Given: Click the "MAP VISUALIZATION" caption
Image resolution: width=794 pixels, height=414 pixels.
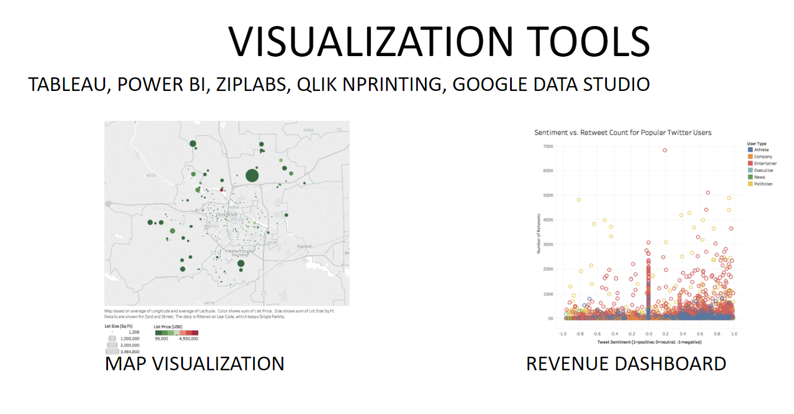Looking at the screenshot, I should click(195, 363).
